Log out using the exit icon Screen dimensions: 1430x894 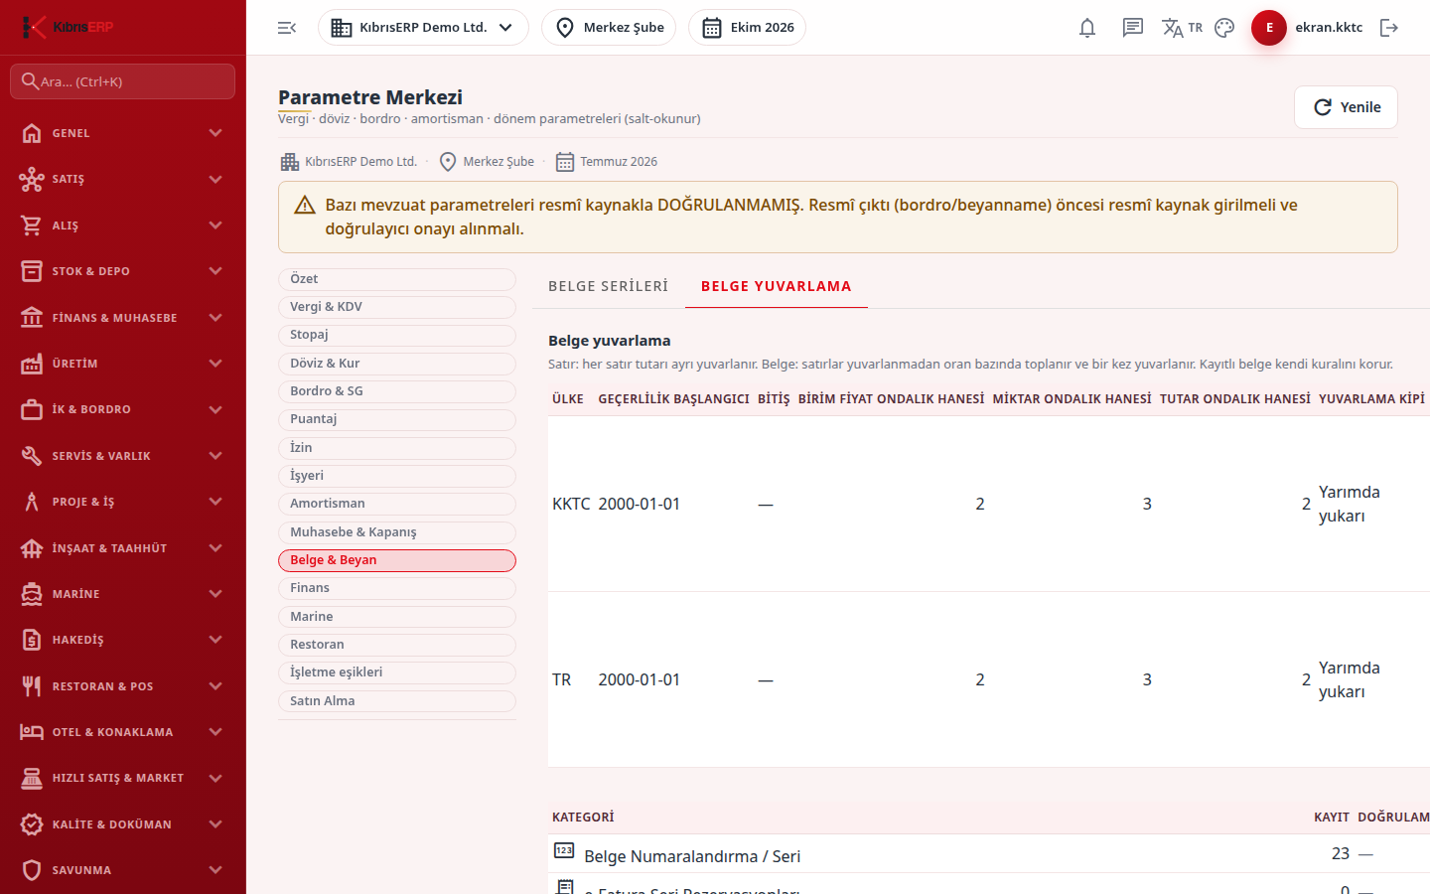click(x=1389, y=28)
